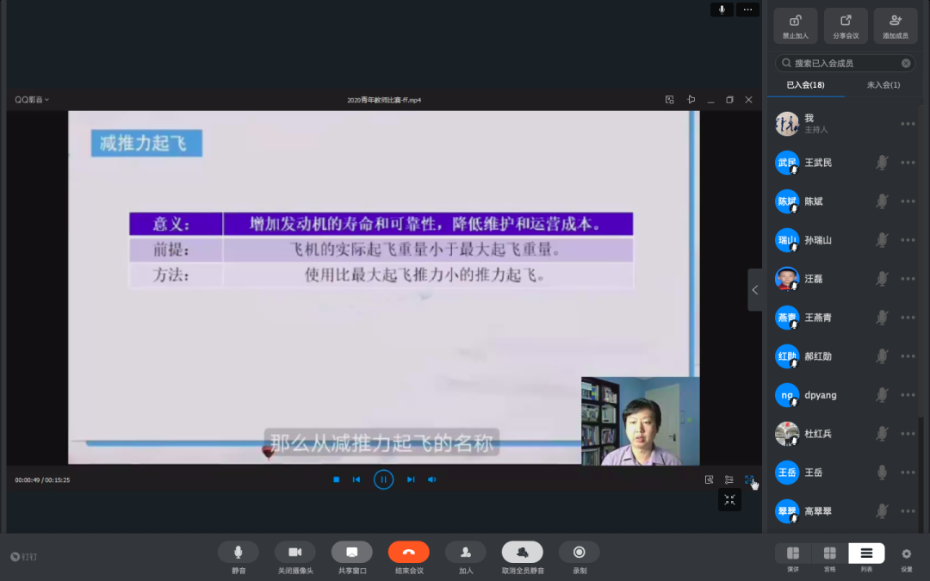Collapse the member list side panel arrow
The image size is (930, 581).
[754, 290]
